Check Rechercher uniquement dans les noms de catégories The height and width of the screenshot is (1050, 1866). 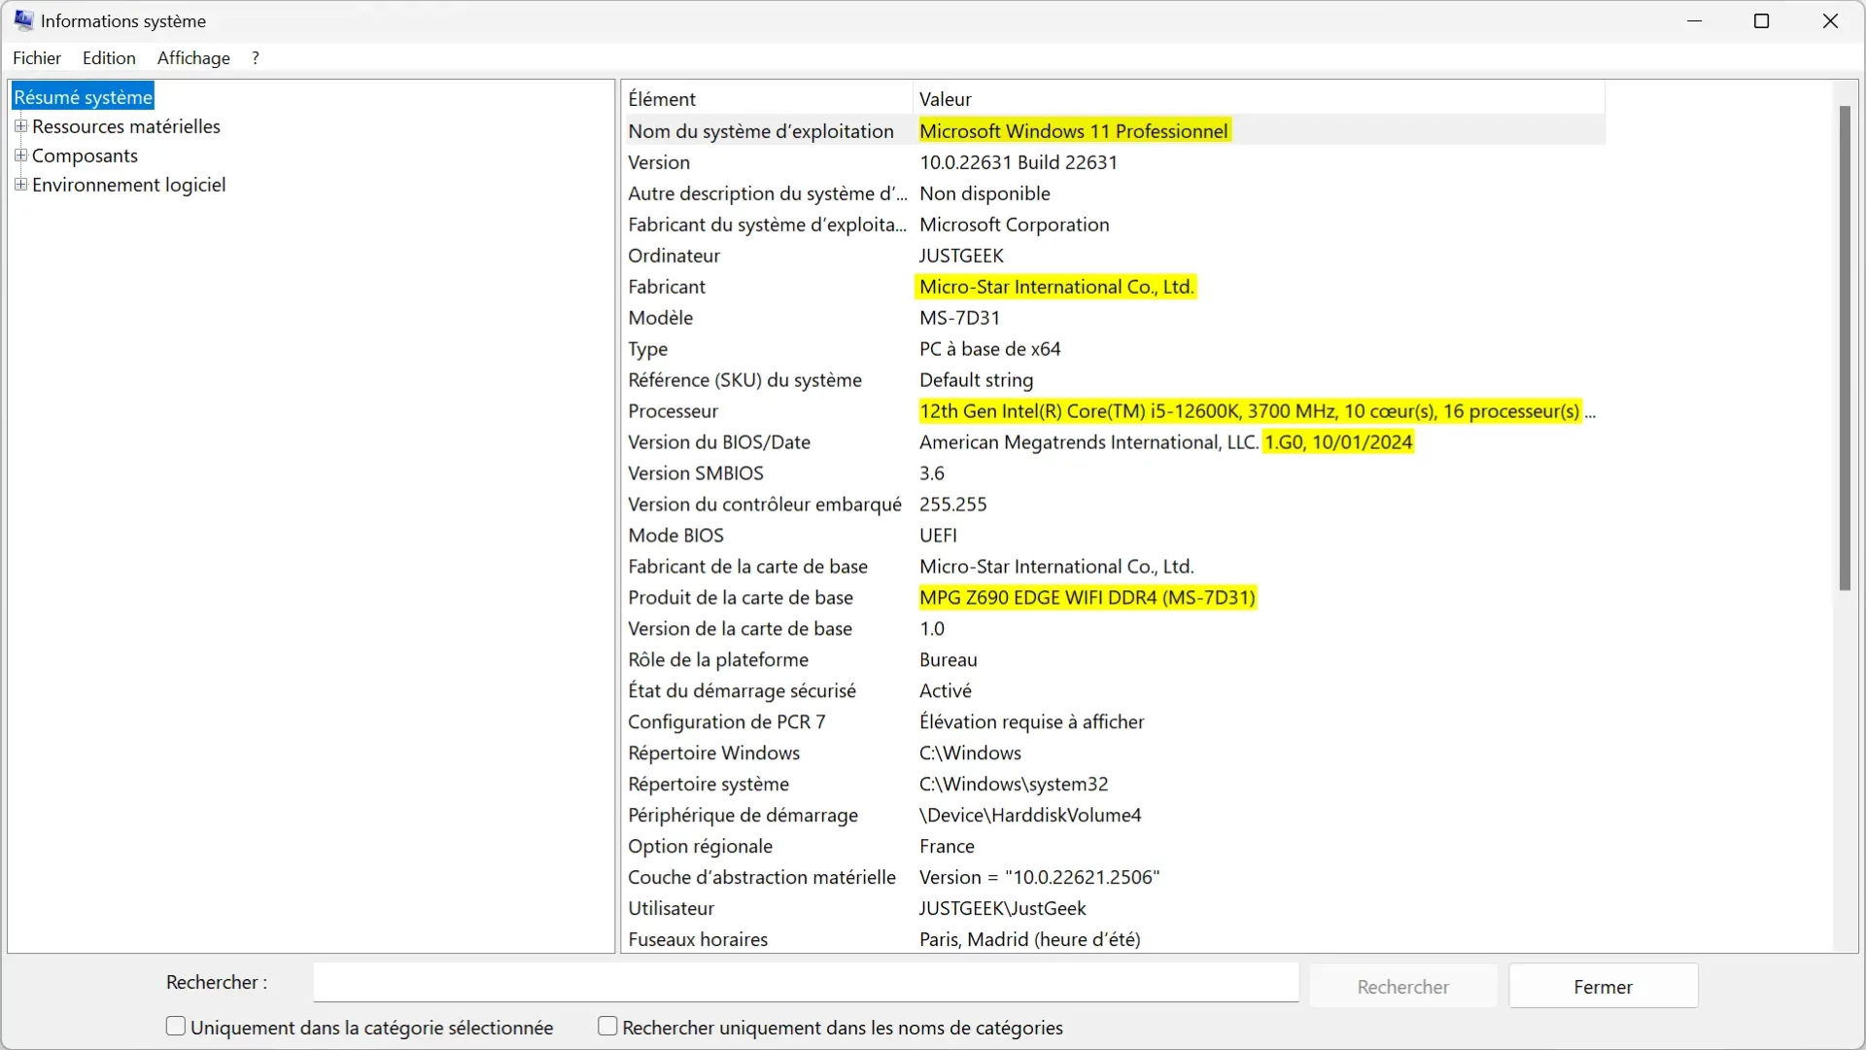pos(607,1027)
